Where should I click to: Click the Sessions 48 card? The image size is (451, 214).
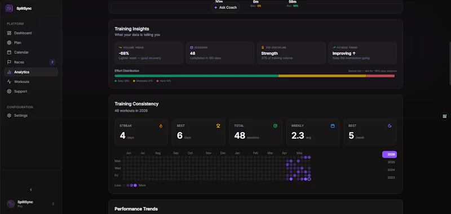pyautogui.click(x=220, y=53)
